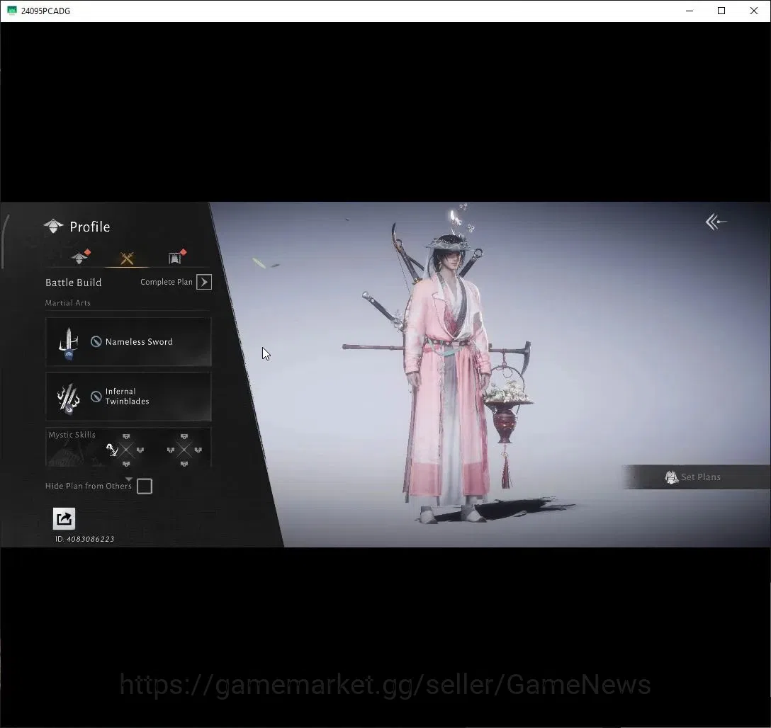771x728 pixels.
Task: Open the second Mystic Skills wheel
Action: tap(184, 450)
